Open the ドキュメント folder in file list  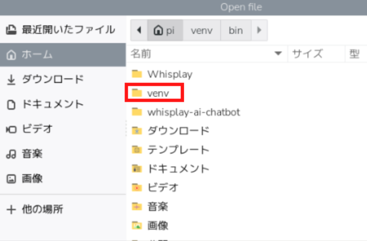pos(178,169)
